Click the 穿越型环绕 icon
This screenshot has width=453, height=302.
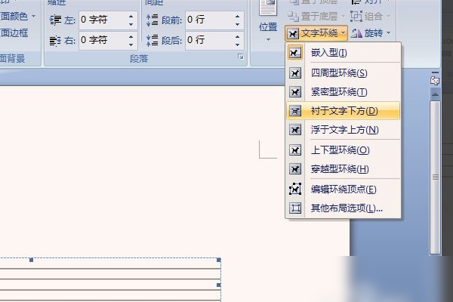(x=295, y=169)
